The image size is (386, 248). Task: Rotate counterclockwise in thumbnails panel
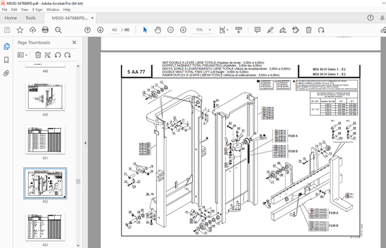point(58,55)
